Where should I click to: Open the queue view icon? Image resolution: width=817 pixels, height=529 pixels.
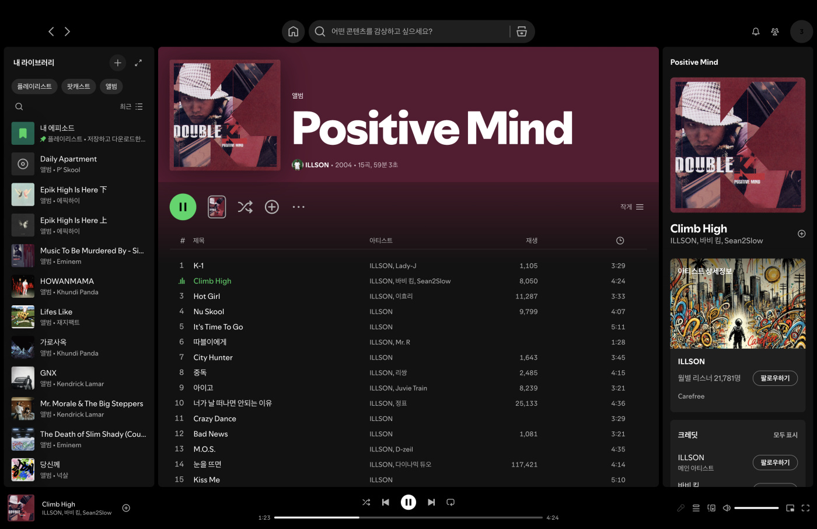[x=696, y=508]
